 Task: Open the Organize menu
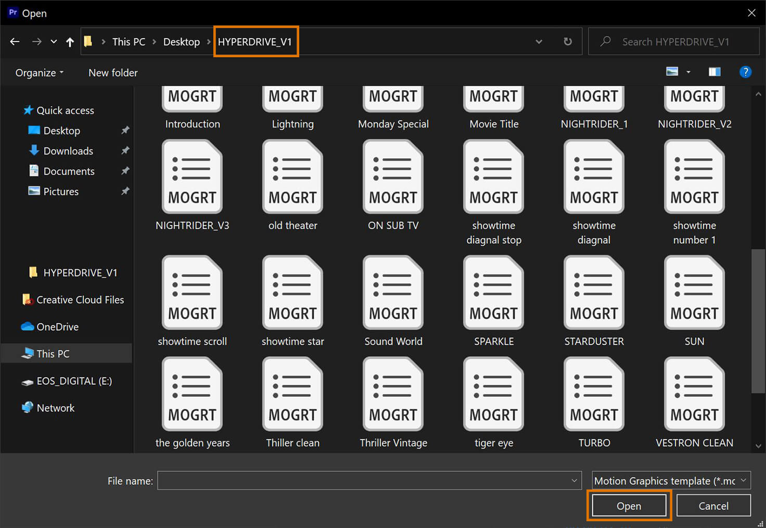point(39,73)
